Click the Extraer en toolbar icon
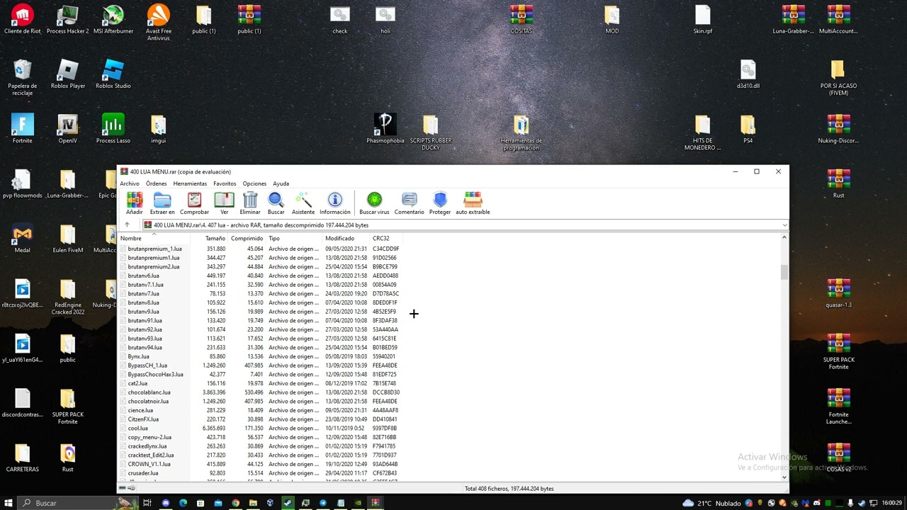This screenshot has height=510, width=907. (162, 203)
